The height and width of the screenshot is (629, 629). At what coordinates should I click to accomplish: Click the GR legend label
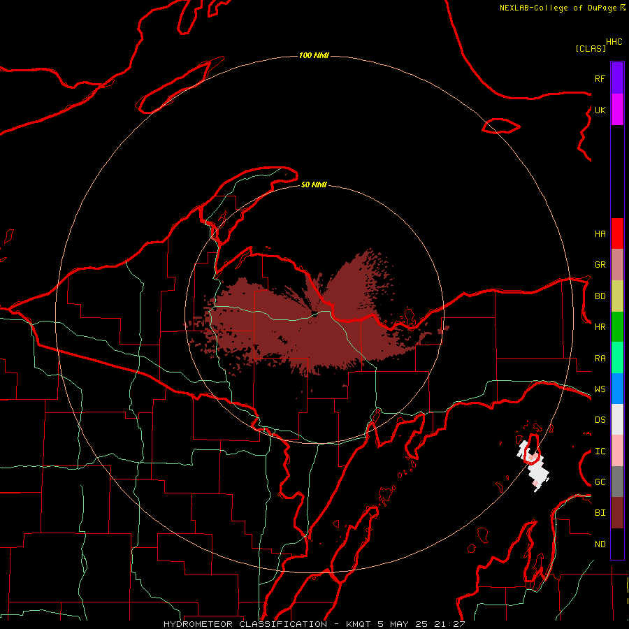[600, 265]
